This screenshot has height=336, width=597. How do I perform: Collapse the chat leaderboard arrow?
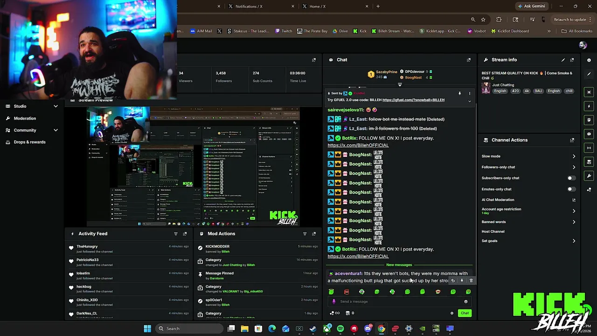(400, 84)
